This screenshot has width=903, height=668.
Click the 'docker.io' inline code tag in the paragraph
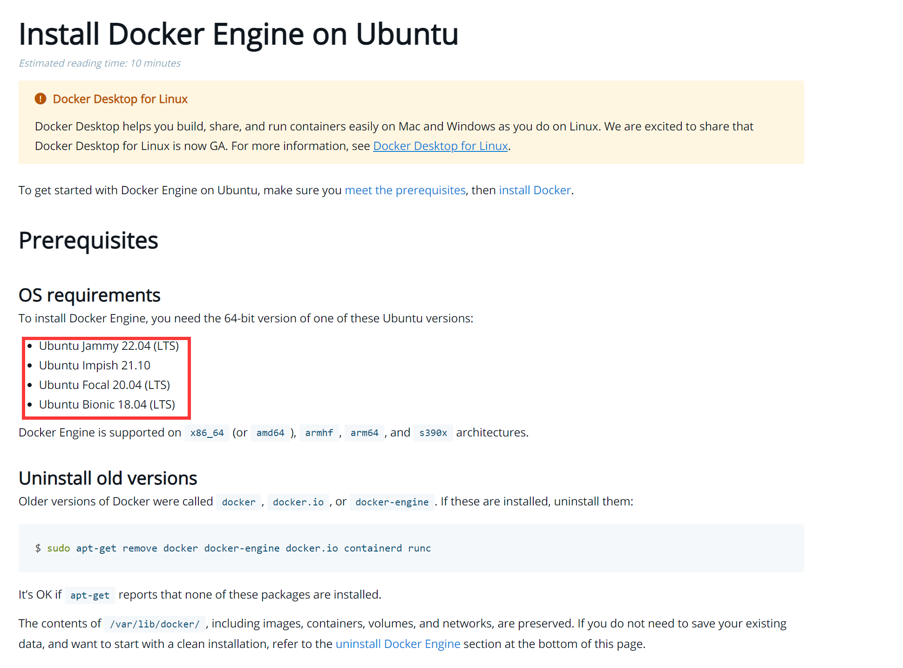pyautogui.click(x=298, y=502)
